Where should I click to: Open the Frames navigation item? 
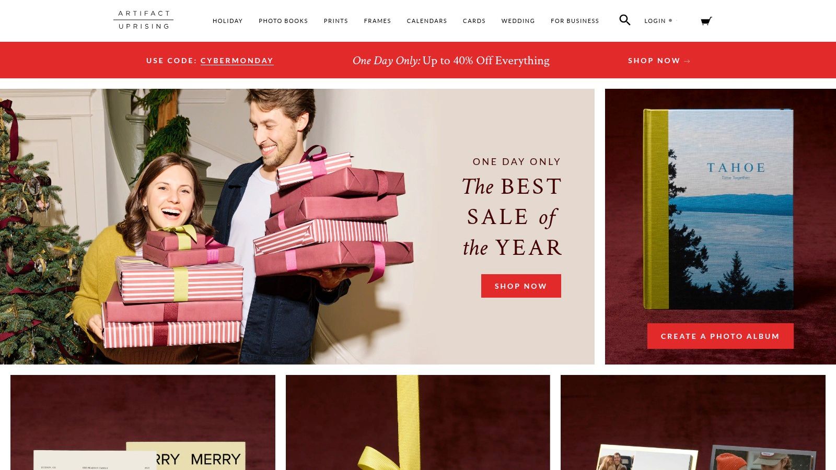click(377, 21)
